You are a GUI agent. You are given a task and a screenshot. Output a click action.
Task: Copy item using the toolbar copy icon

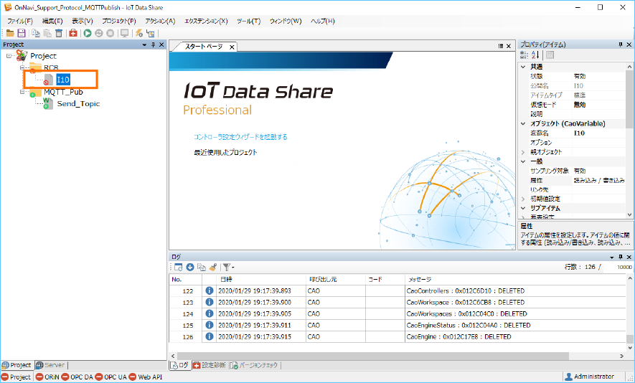(36, 33)
